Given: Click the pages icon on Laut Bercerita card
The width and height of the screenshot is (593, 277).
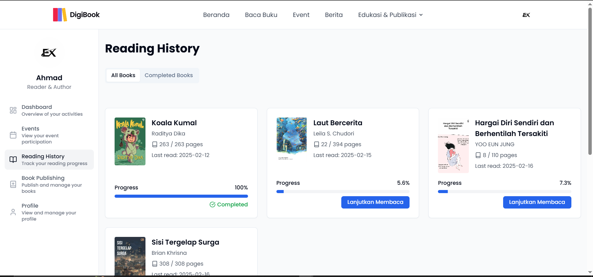Looking at the screenshot, I should coord(316,144).
